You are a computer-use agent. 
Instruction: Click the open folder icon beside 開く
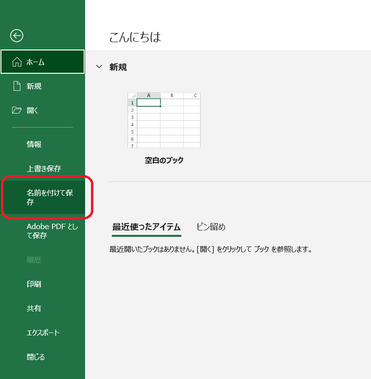[17, 111]
